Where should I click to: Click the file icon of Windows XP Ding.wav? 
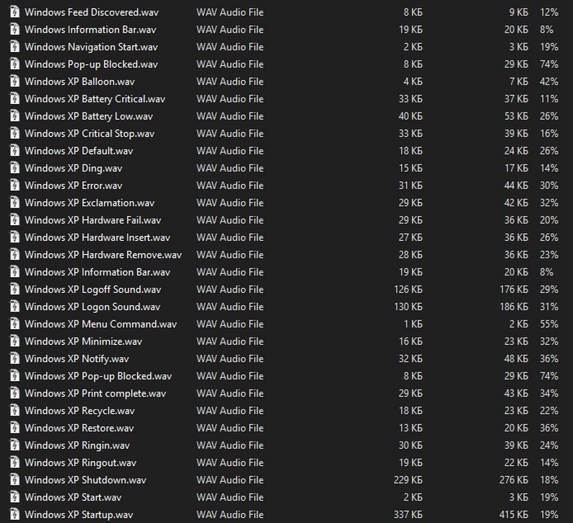tap(14, 168)
